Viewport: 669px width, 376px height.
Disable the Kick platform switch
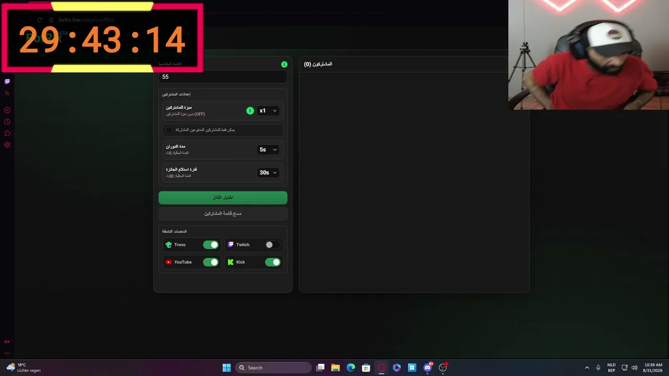tap(272, 262)
